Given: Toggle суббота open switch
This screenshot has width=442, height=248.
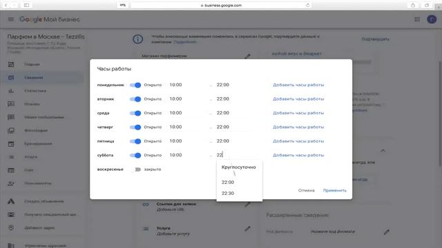Looking at the screenshot, I should coord(135,155).
